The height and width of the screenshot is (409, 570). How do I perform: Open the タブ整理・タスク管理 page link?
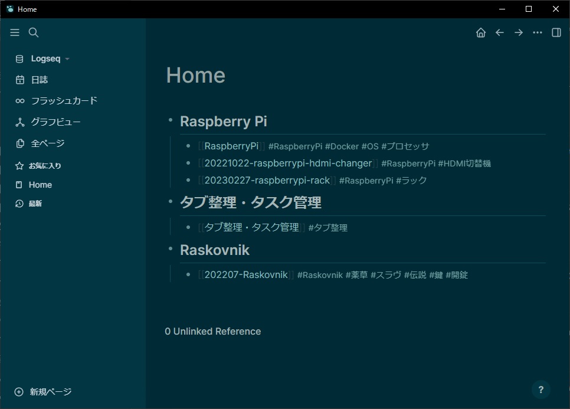[251, 228]
